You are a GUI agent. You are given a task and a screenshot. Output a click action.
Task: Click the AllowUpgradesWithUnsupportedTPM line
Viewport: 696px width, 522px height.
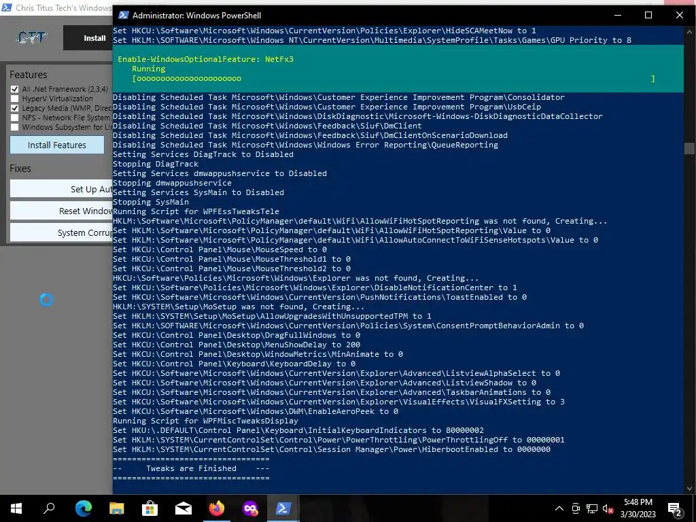pos(272,316)
